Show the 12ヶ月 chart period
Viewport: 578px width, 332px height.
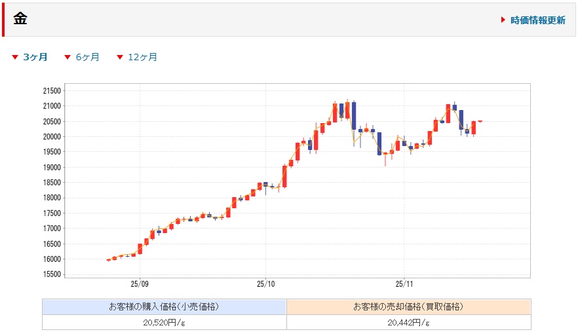[x=142, y=57]
